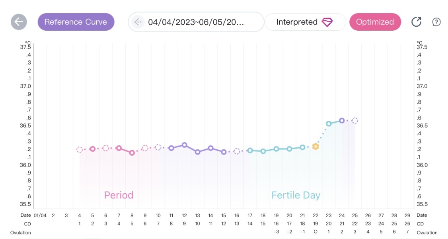The image size is (448, 239).
Task: Click the pink Period label
Action: (119, 195)
